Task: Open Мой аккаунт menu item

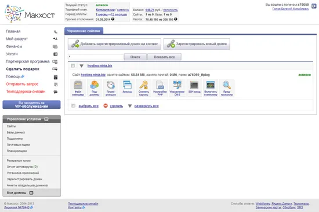Action: (17, 39)
